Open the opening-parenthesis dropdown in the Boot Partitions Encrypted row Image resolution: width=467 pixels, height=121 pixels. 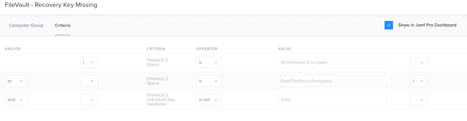coord(89,81)
